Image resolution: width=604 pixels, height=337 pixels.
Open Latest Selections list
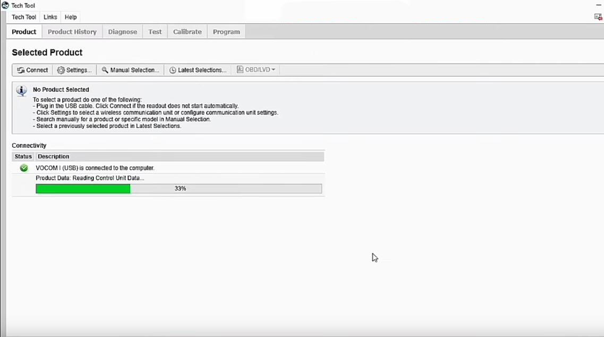pos(198,70)
